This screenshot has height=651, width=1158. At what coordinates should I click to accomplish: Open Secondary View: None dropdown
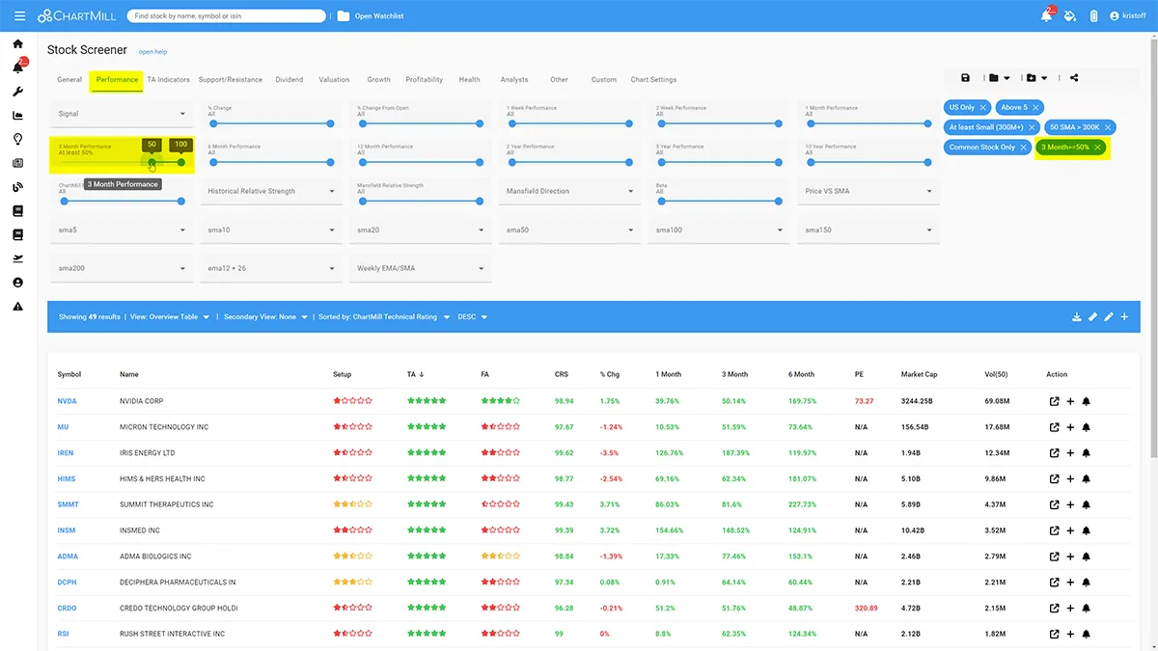265,316
